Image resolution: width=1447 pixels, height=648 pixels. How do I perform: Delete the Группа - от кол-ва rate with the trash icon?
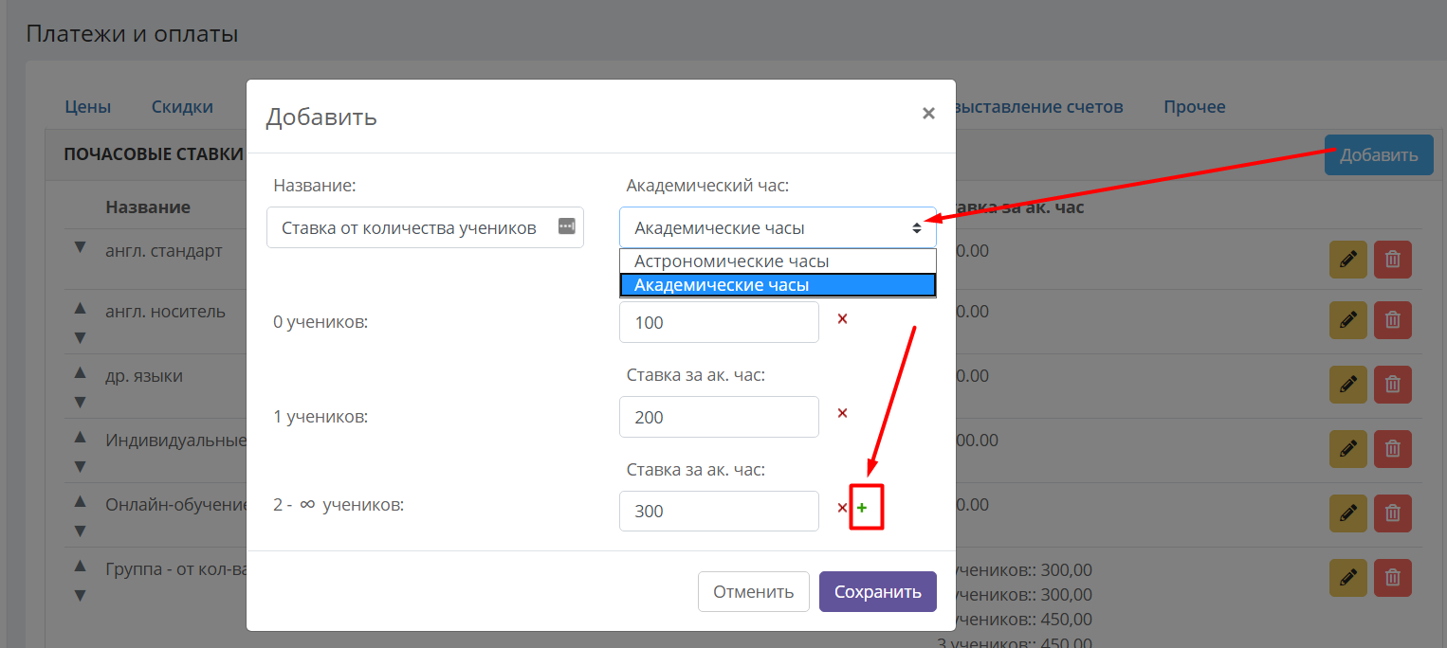(x=1392, y=578)
